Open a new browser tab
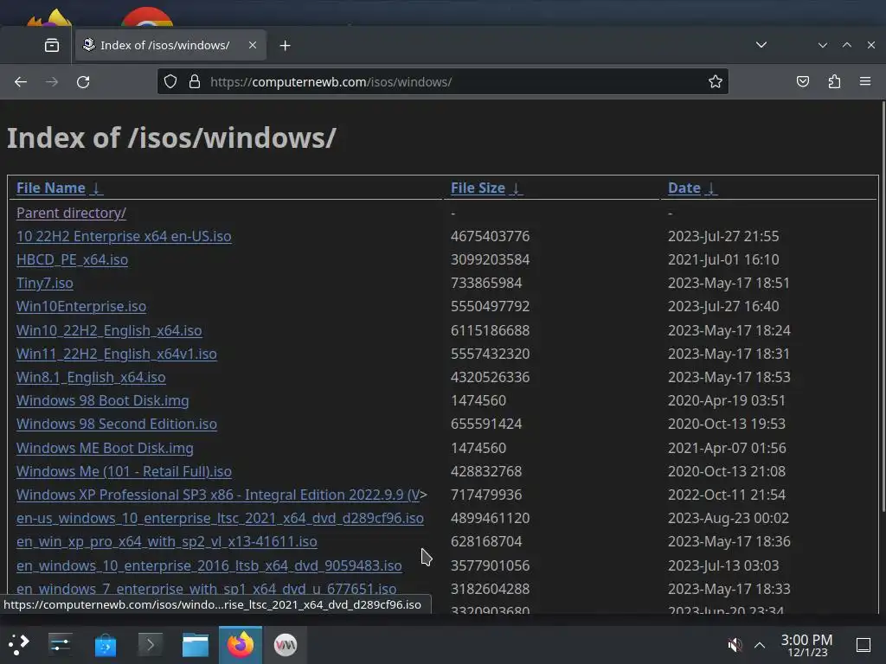 [285, 45]
